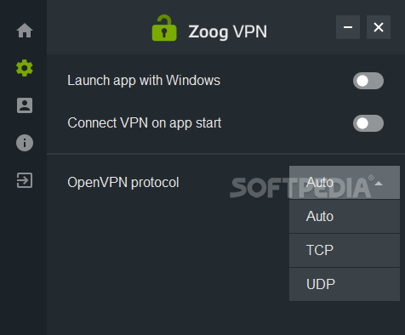
Task: Close the Zoog VPN window
Action: click(x=379, y=27)
